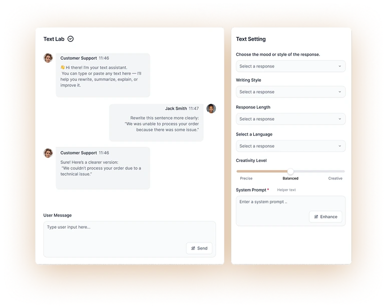Set creativity to Creative label
The image size is (387, 308).
[335, 178]
